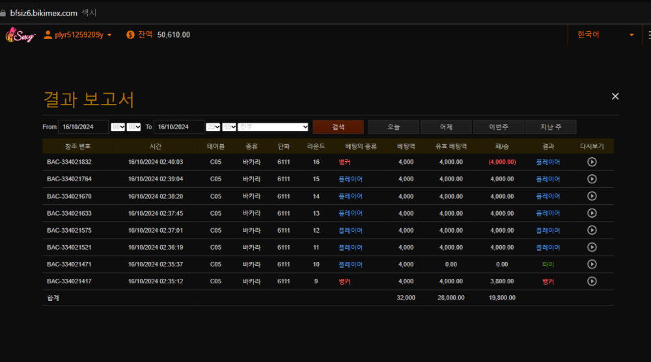Click the From date input field
The width and height of the screenshot is (651, 362).
click(83, 127)
